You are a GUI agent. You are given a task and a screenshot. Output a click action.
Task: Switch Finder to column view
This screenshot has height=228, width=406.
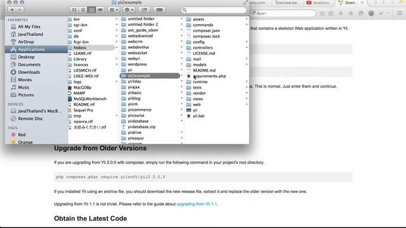[91, 10]
